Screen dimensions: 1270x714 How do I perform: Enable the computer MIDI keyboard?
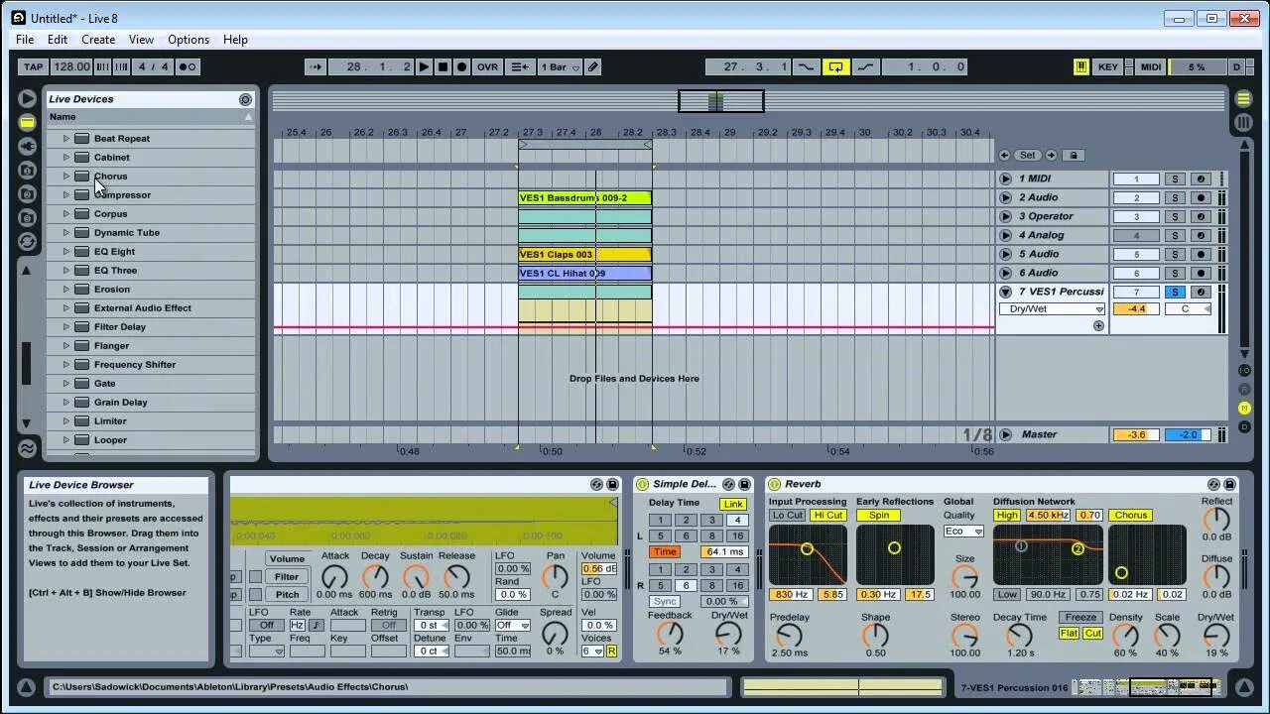pyautogui.click(x=1080, y=66)
